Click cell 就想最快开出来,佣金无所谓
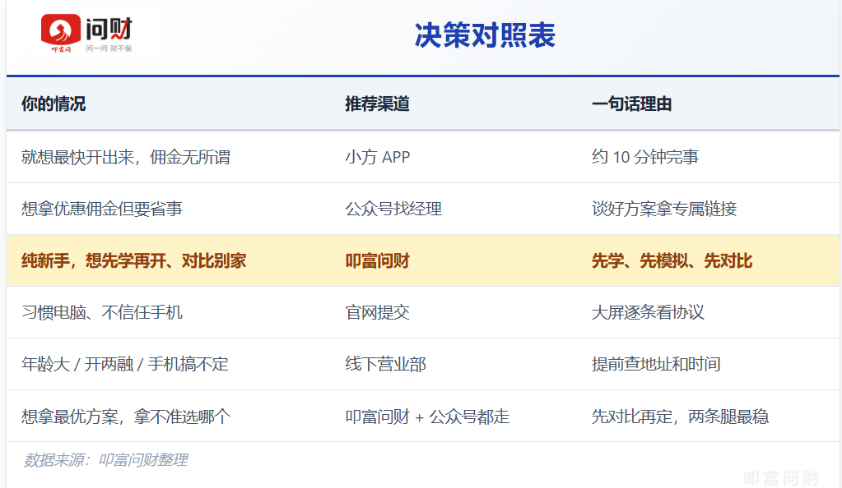Image resolution: width=842 pixels, height=488 pixels. [x=126, y=157]
